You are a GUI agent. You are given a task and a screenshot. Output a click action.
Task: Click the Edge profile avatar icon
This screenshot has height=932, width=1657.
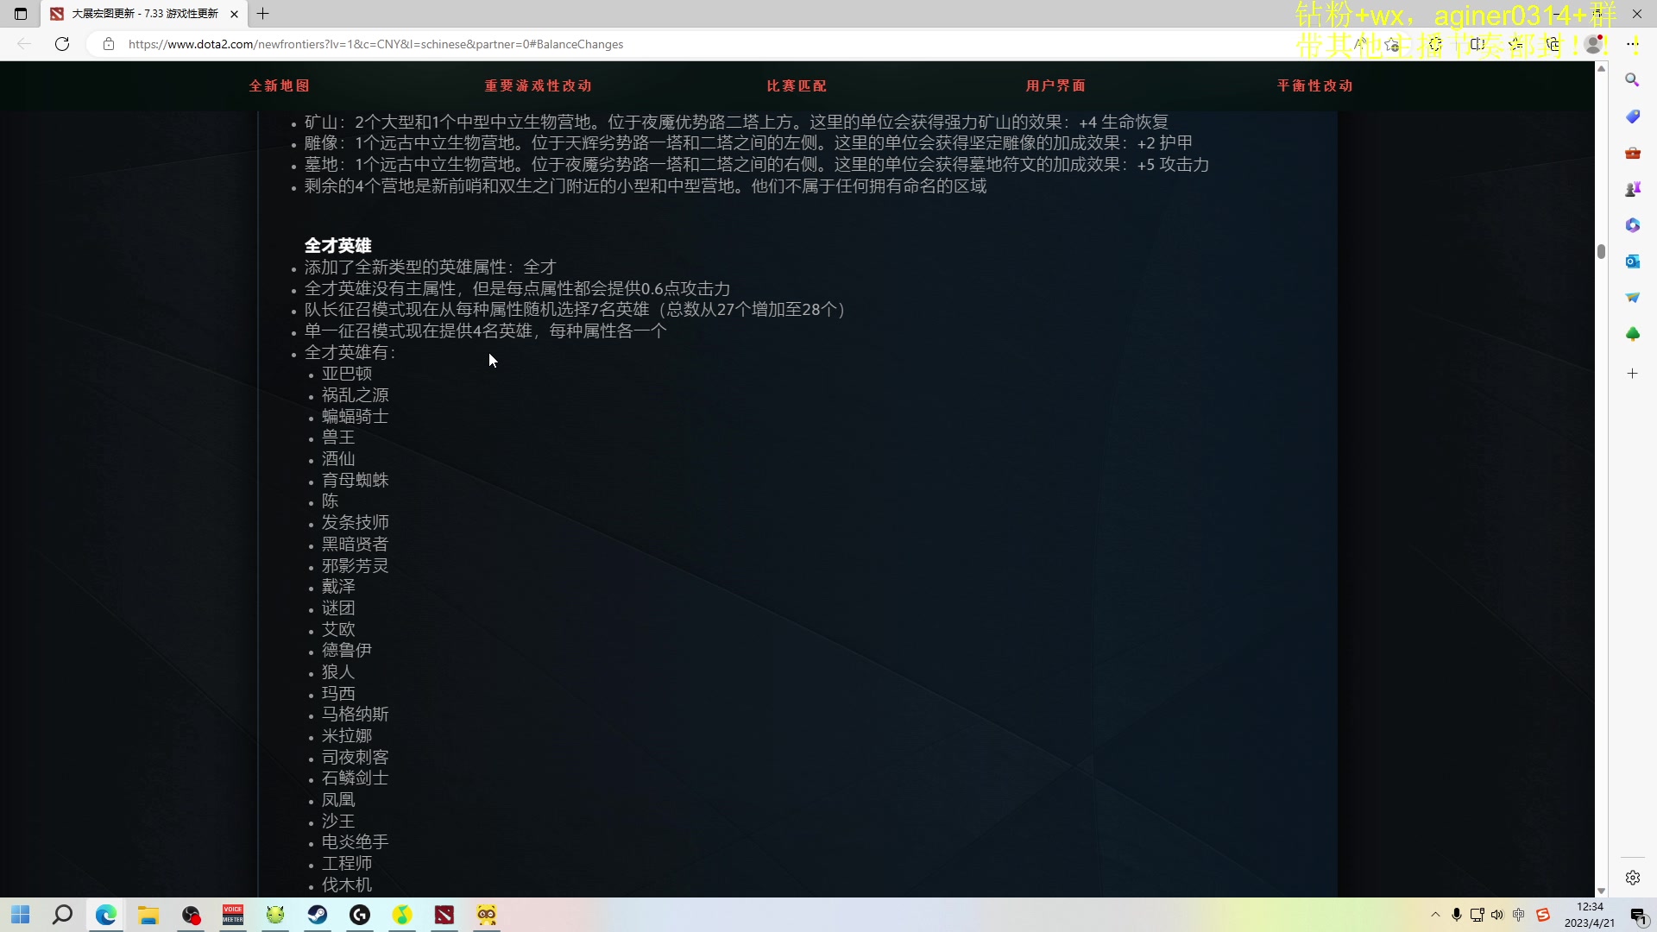[x=1593, y=44]
